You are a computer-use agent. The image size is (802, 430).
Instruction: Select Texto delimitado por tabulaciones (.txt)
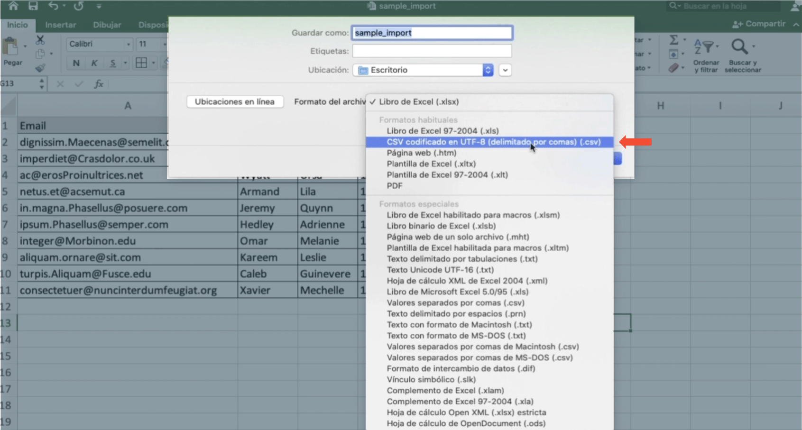(x=489, y=259)
